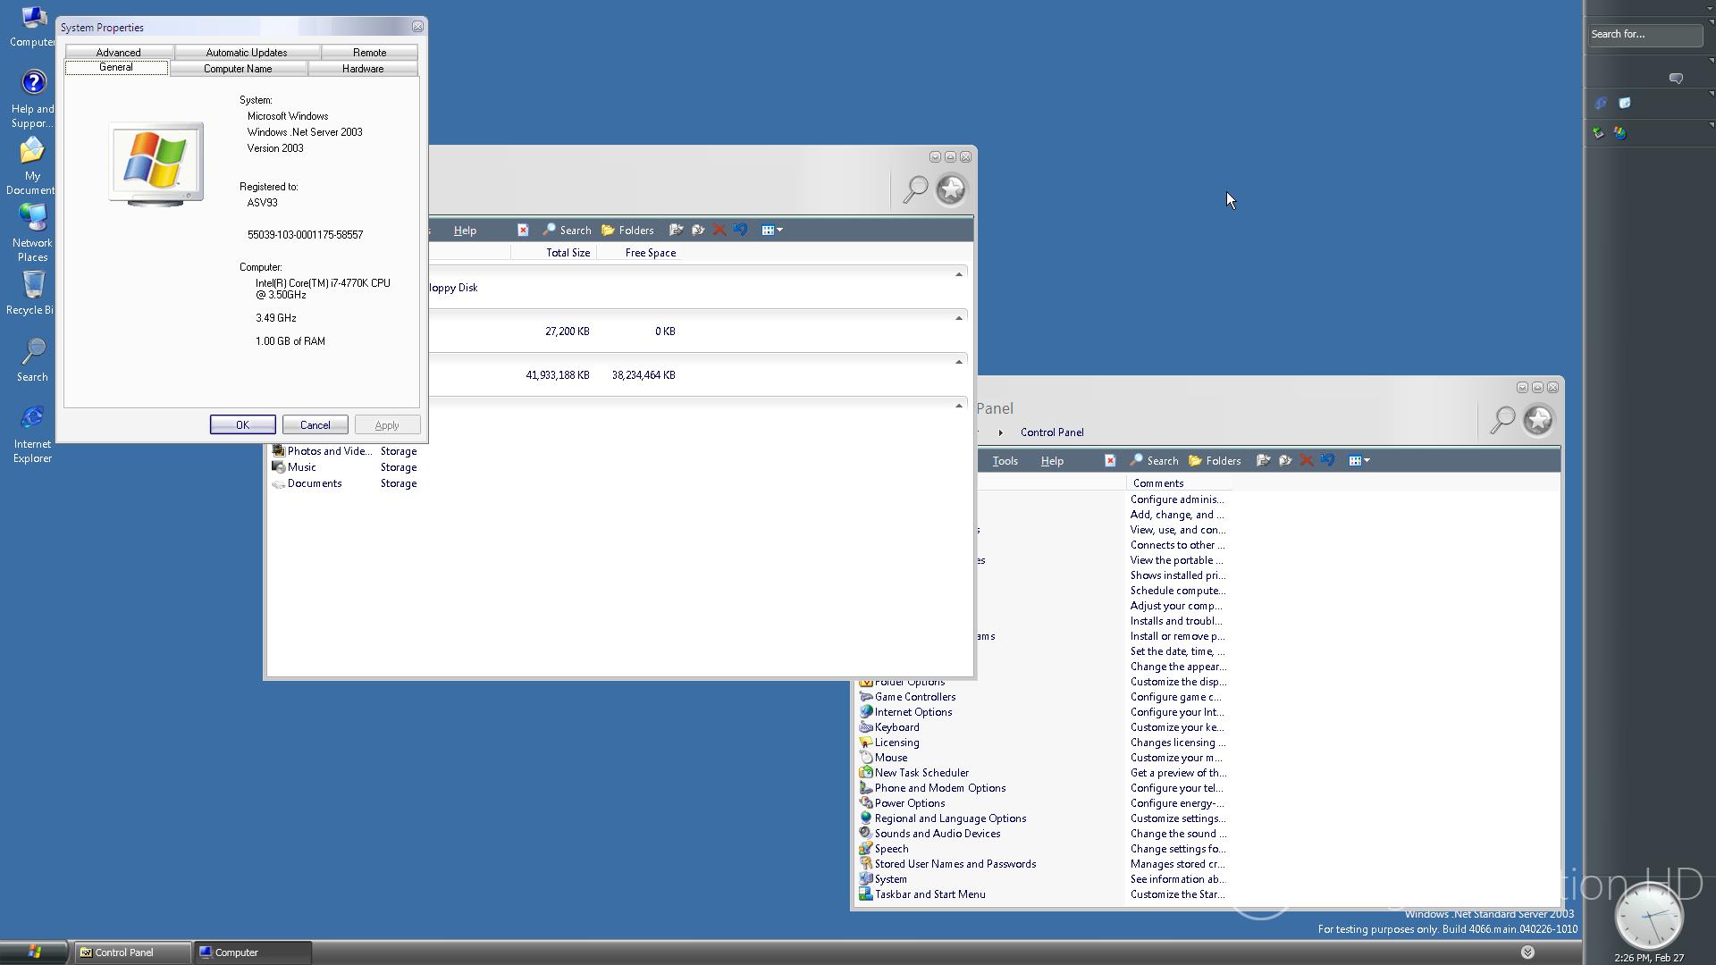Collapse the Floppy Disk group arrow

(959, 274)
